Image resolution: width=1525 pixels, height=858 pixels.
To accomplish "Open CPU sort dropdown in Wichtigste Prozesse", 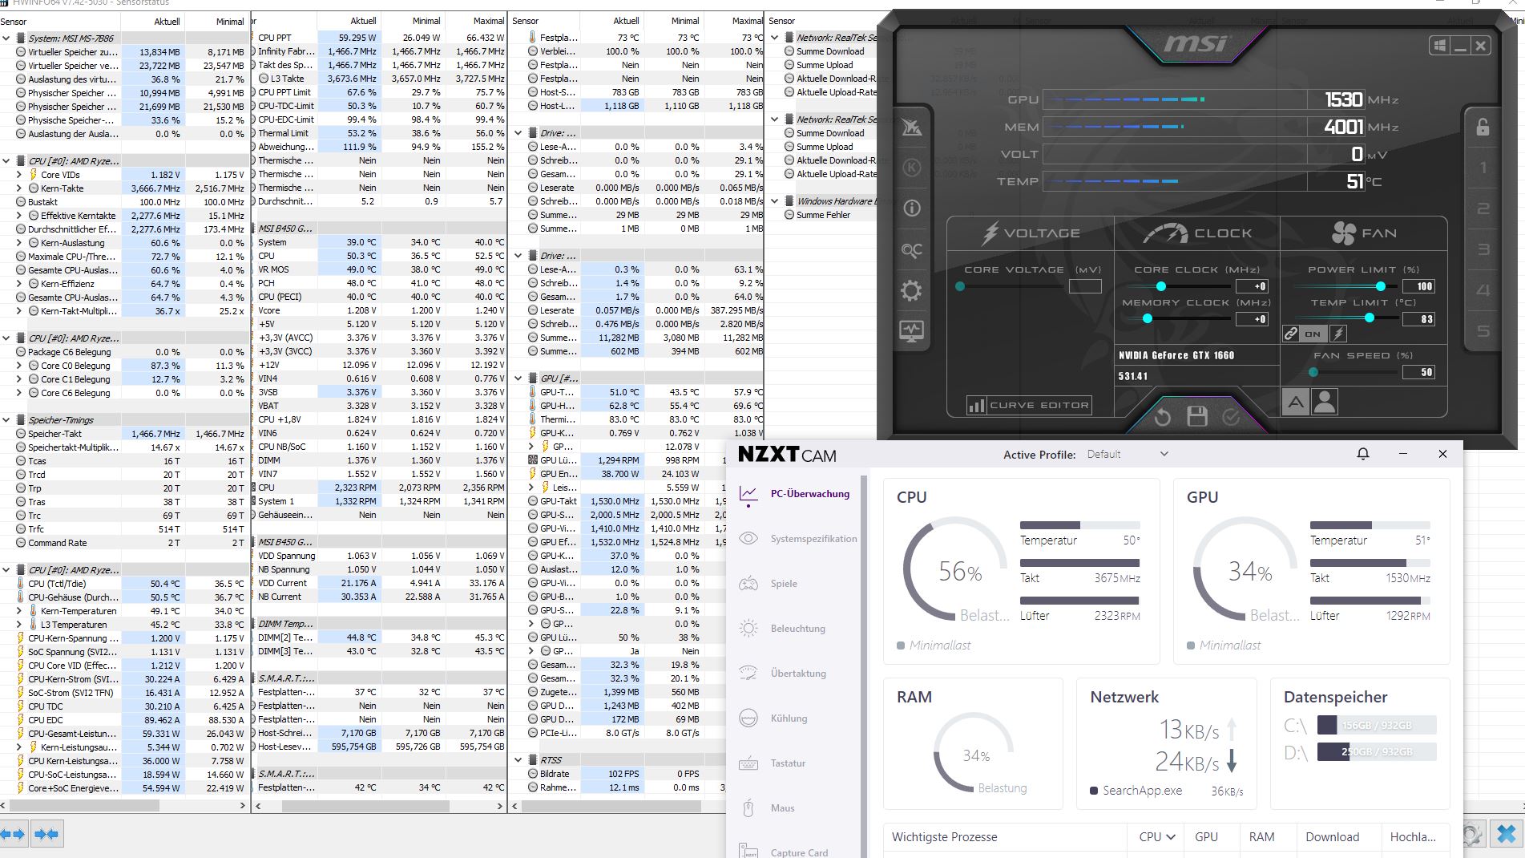I will pyautogui.click(x=1157, y=836).
